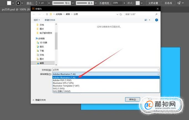Collapse folders with 隐藏文件夹
Viewport: 189px width, 120px height.
[x=39, y=100]
